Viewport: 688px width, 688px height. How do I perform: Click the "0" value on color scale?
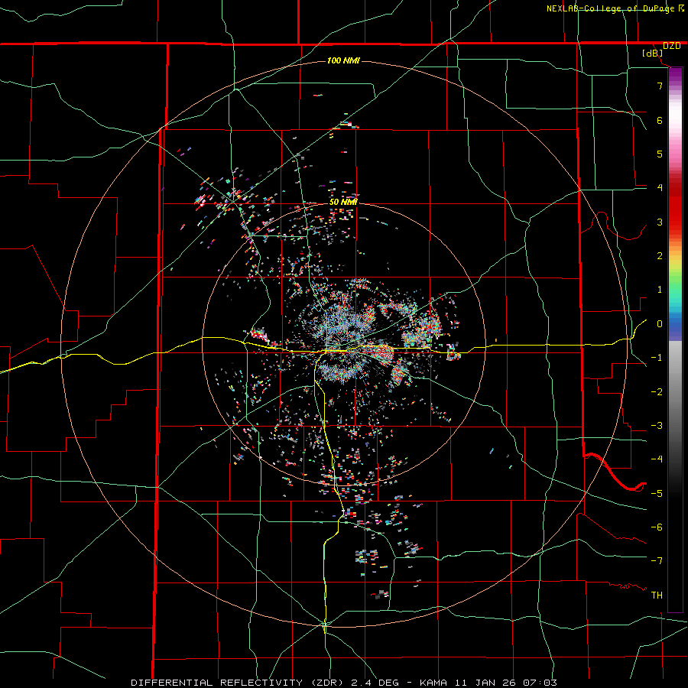(x=660, y=324)
